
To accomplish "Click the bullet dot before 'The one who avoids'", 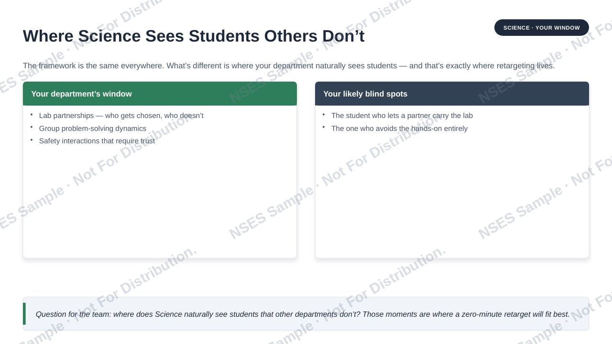I will point(324,127).
